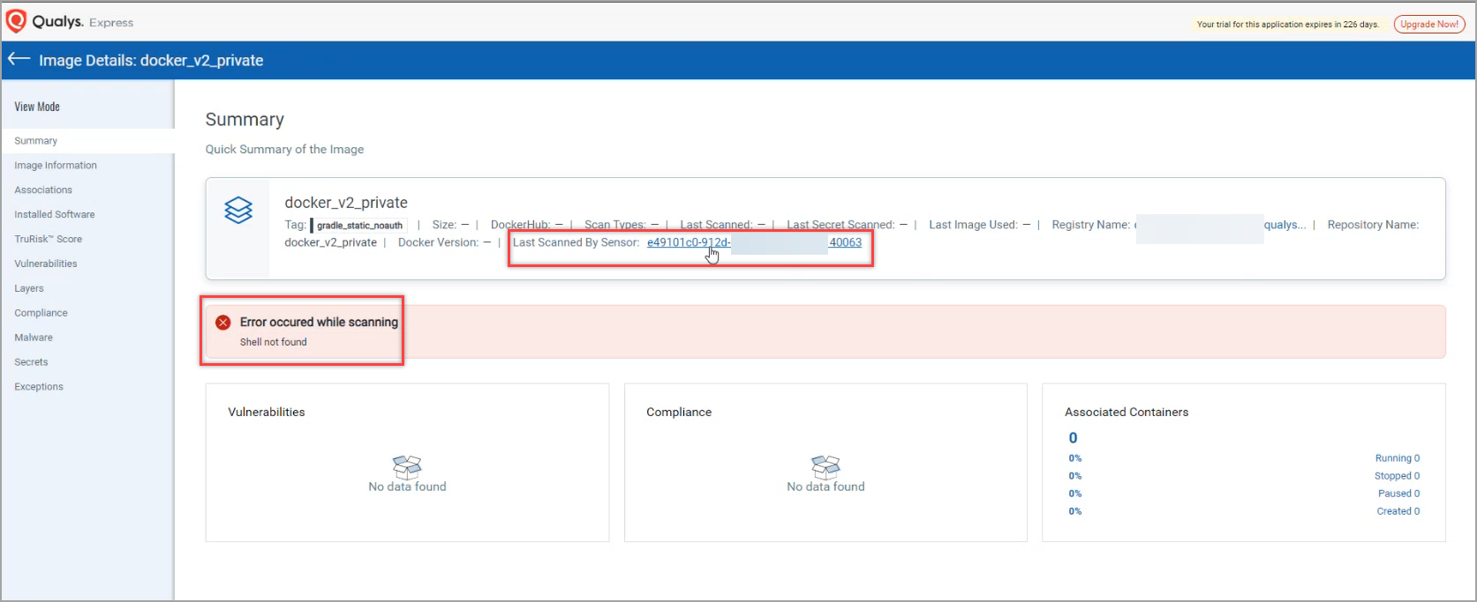The image size is (1477, 602).
Task: Open the Secrets view
Action: point(31,363)
